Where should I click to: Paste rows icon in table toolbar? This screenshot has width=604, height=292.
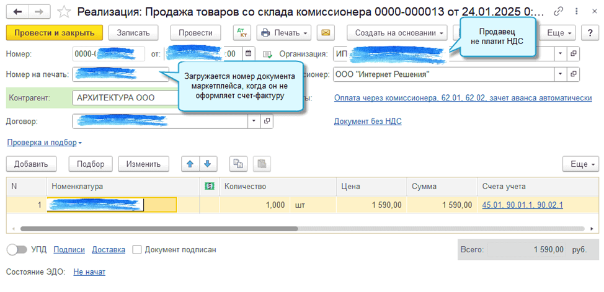262,164
